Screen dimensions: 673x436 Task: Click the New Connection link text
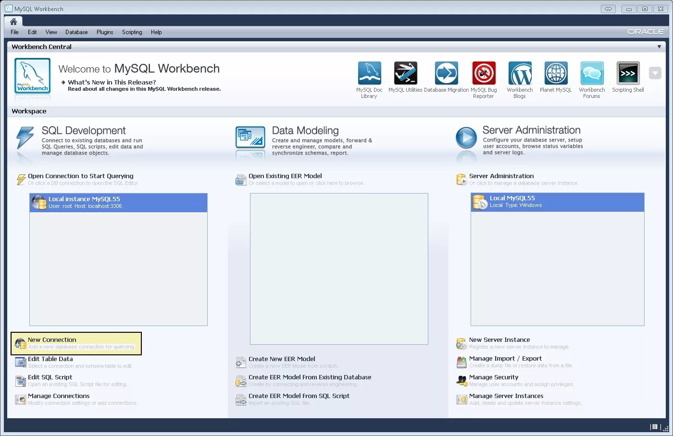click(x=52, y=339)
